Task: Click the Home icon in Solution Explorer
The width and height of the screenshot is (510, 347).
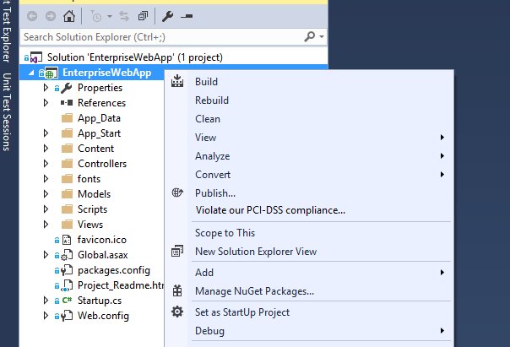Action: pyautogui.click(x=69, y=16)
